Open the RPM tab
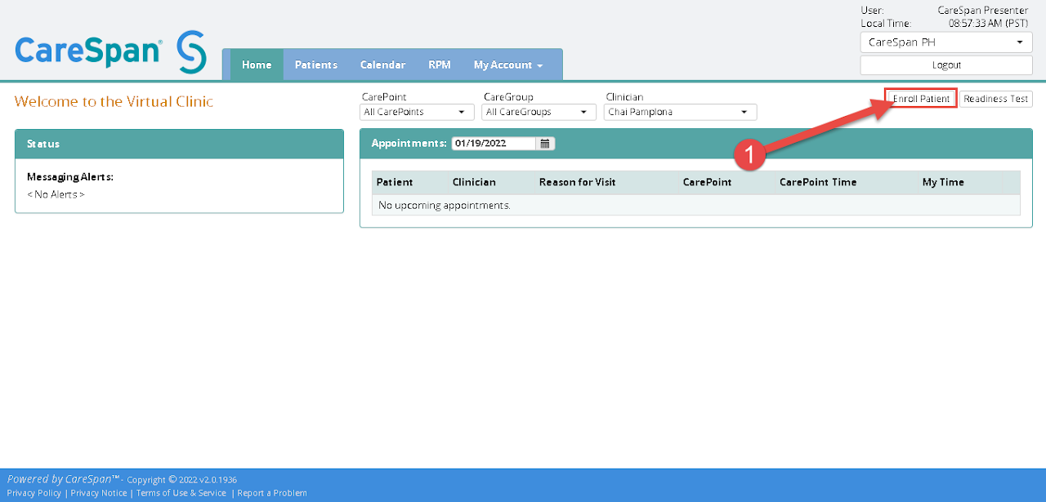 click(440, 65)
